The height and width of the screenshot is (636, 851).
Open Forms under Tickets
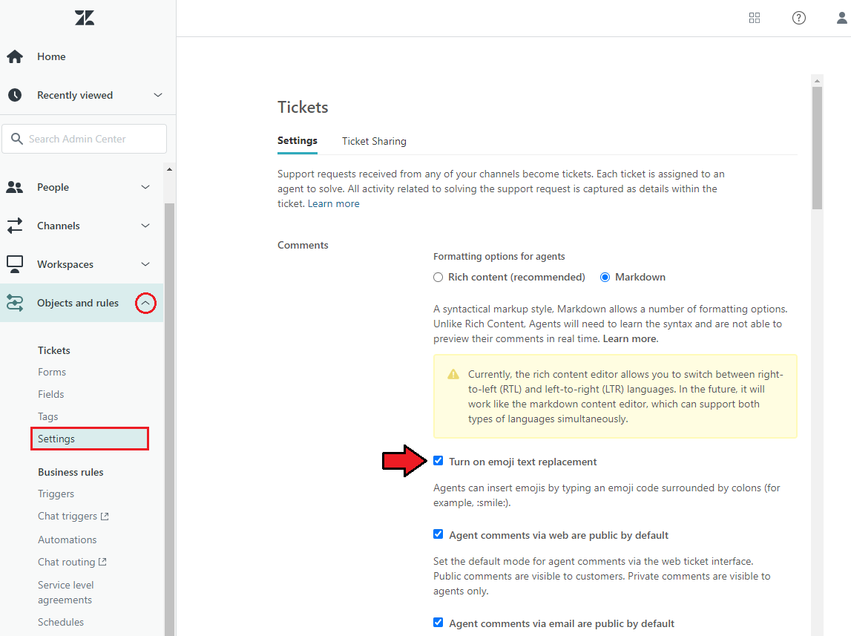[x=52, y=373]
